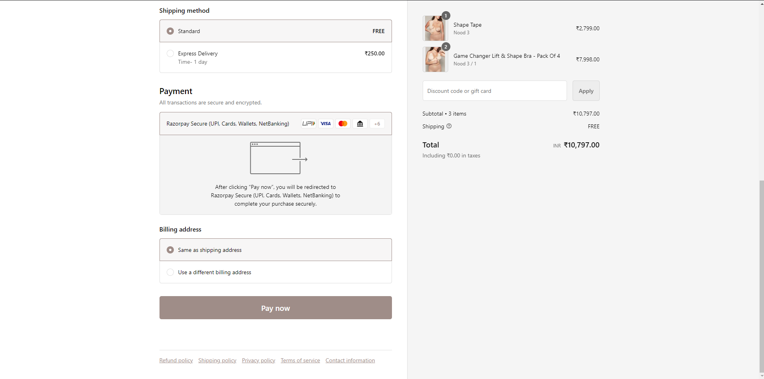Show the +6 more payment methods
The height and width of the screenshot is (379, 764).
point(377,124)
